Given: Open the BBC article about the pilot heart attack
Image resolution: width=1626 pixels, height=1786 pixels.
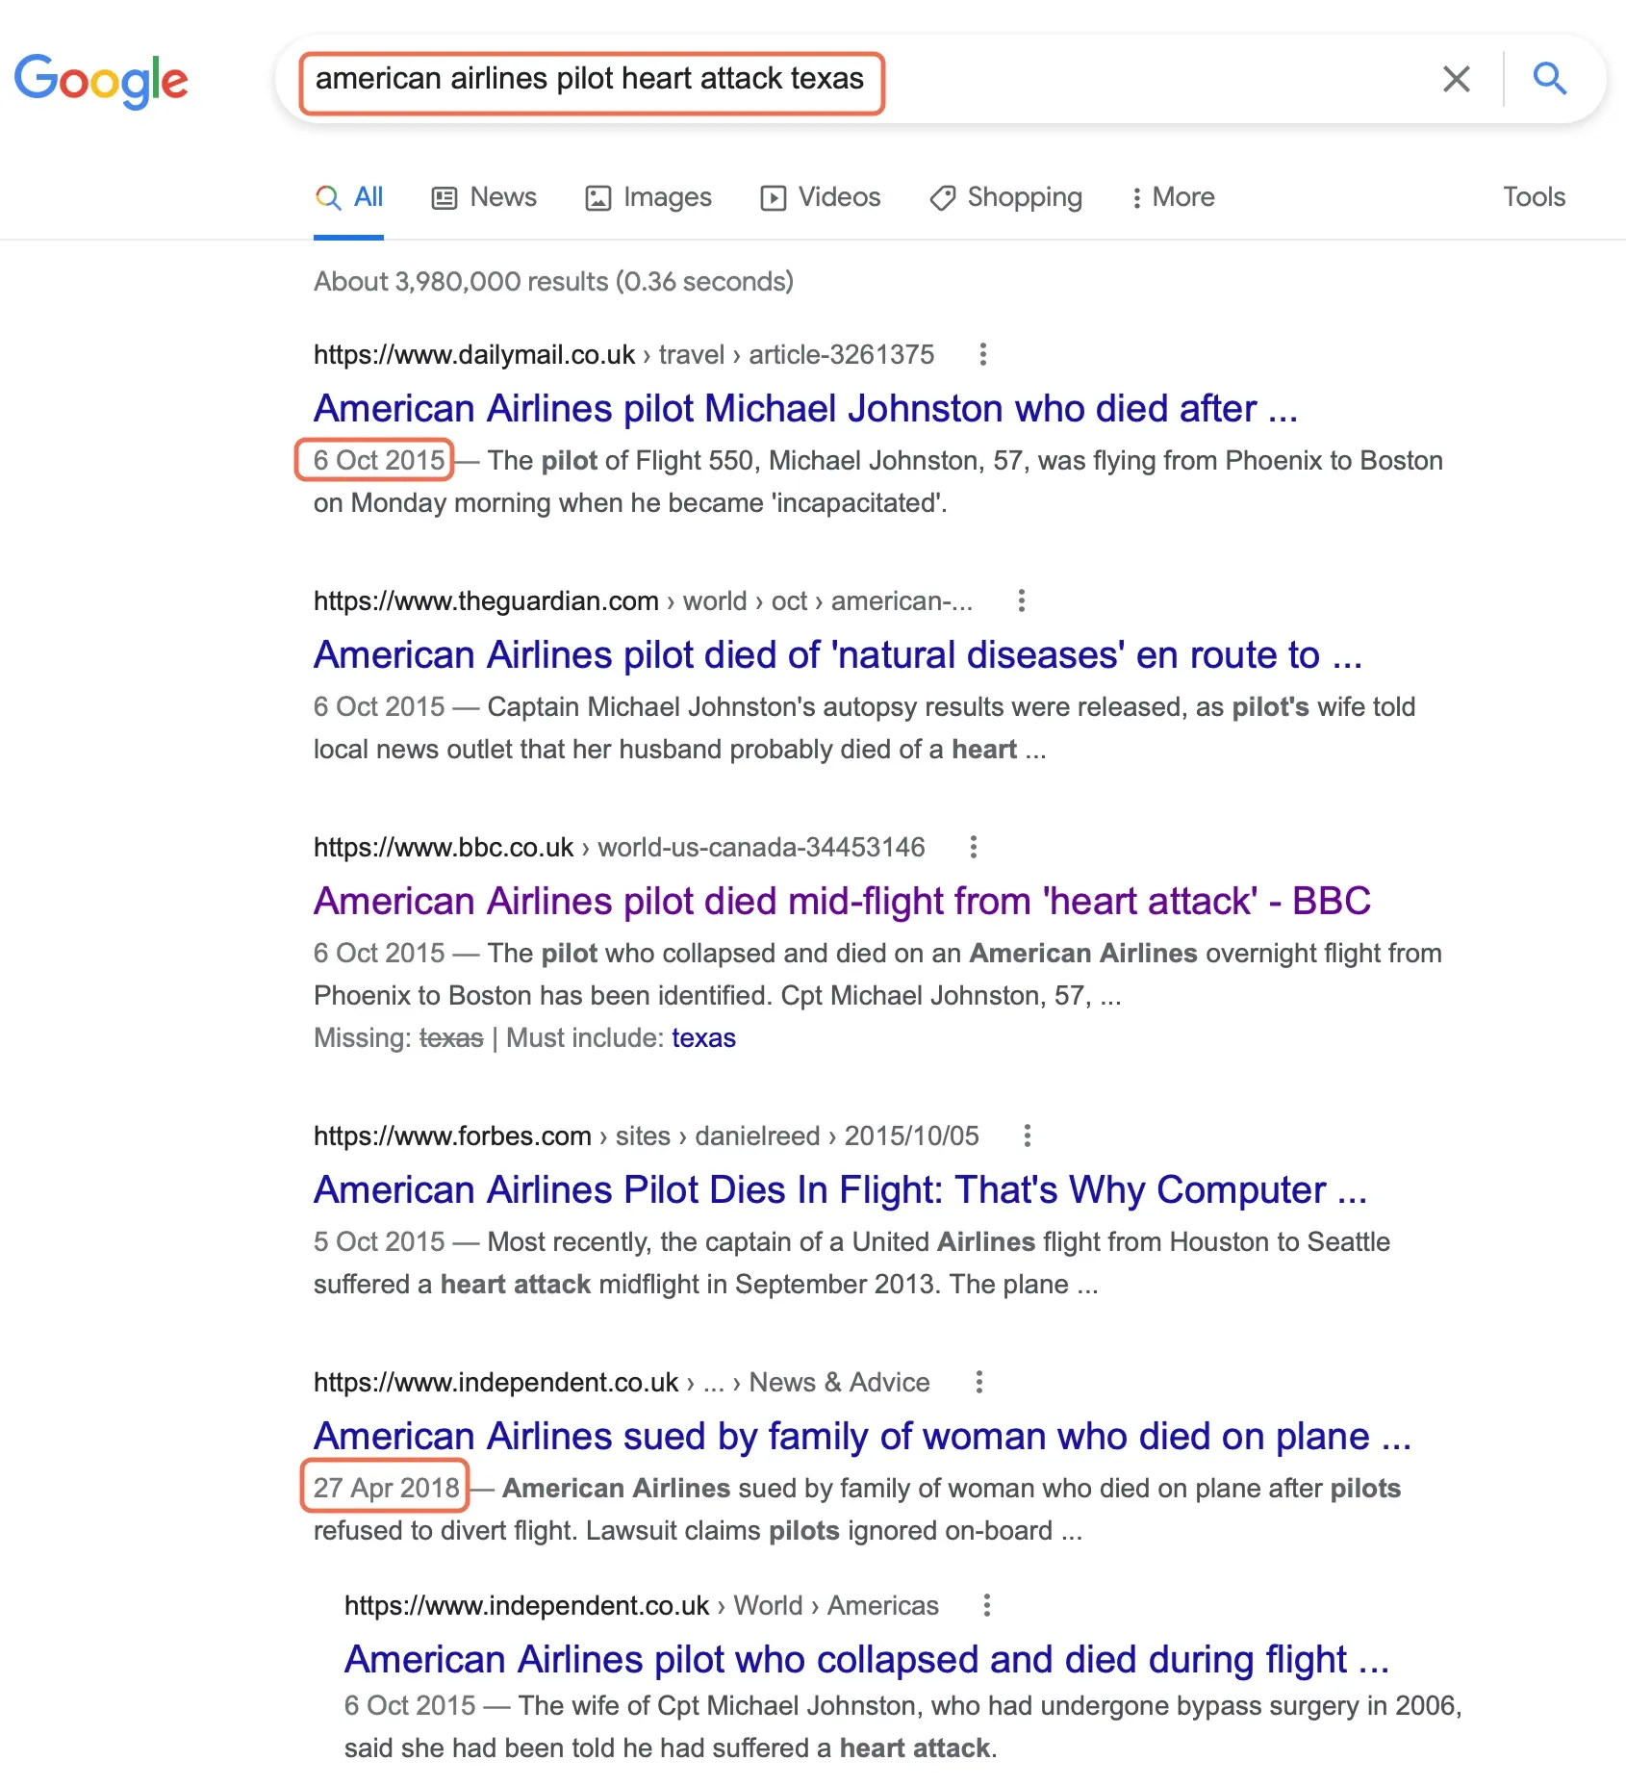Looking at the screenshot, I should point(841,901).
